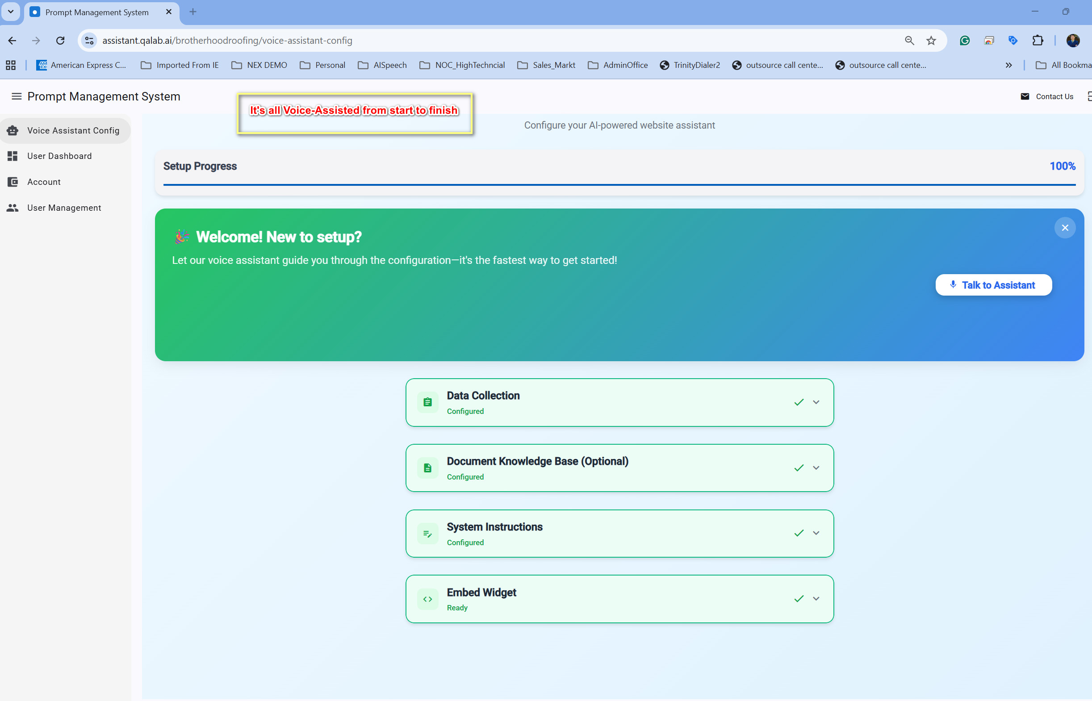Screen dimensions: 1092x701
Task: Select the User Dashboard grid icon
Action: pos(13,156)
